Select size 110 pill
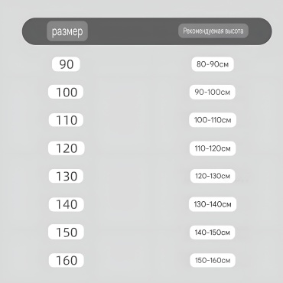 (66, 120)
